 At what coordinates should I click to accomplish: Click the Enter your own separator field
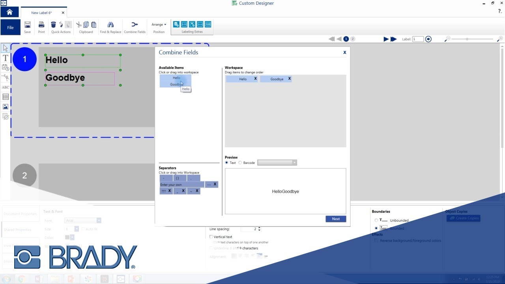[182, 185]
